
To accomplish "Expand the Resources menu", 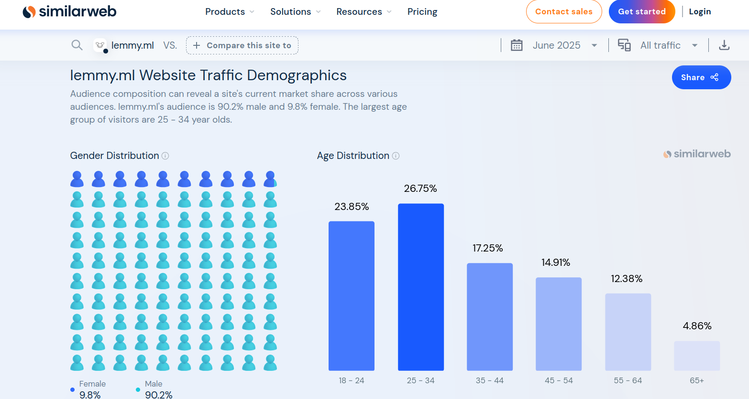I will coord(363,11).
